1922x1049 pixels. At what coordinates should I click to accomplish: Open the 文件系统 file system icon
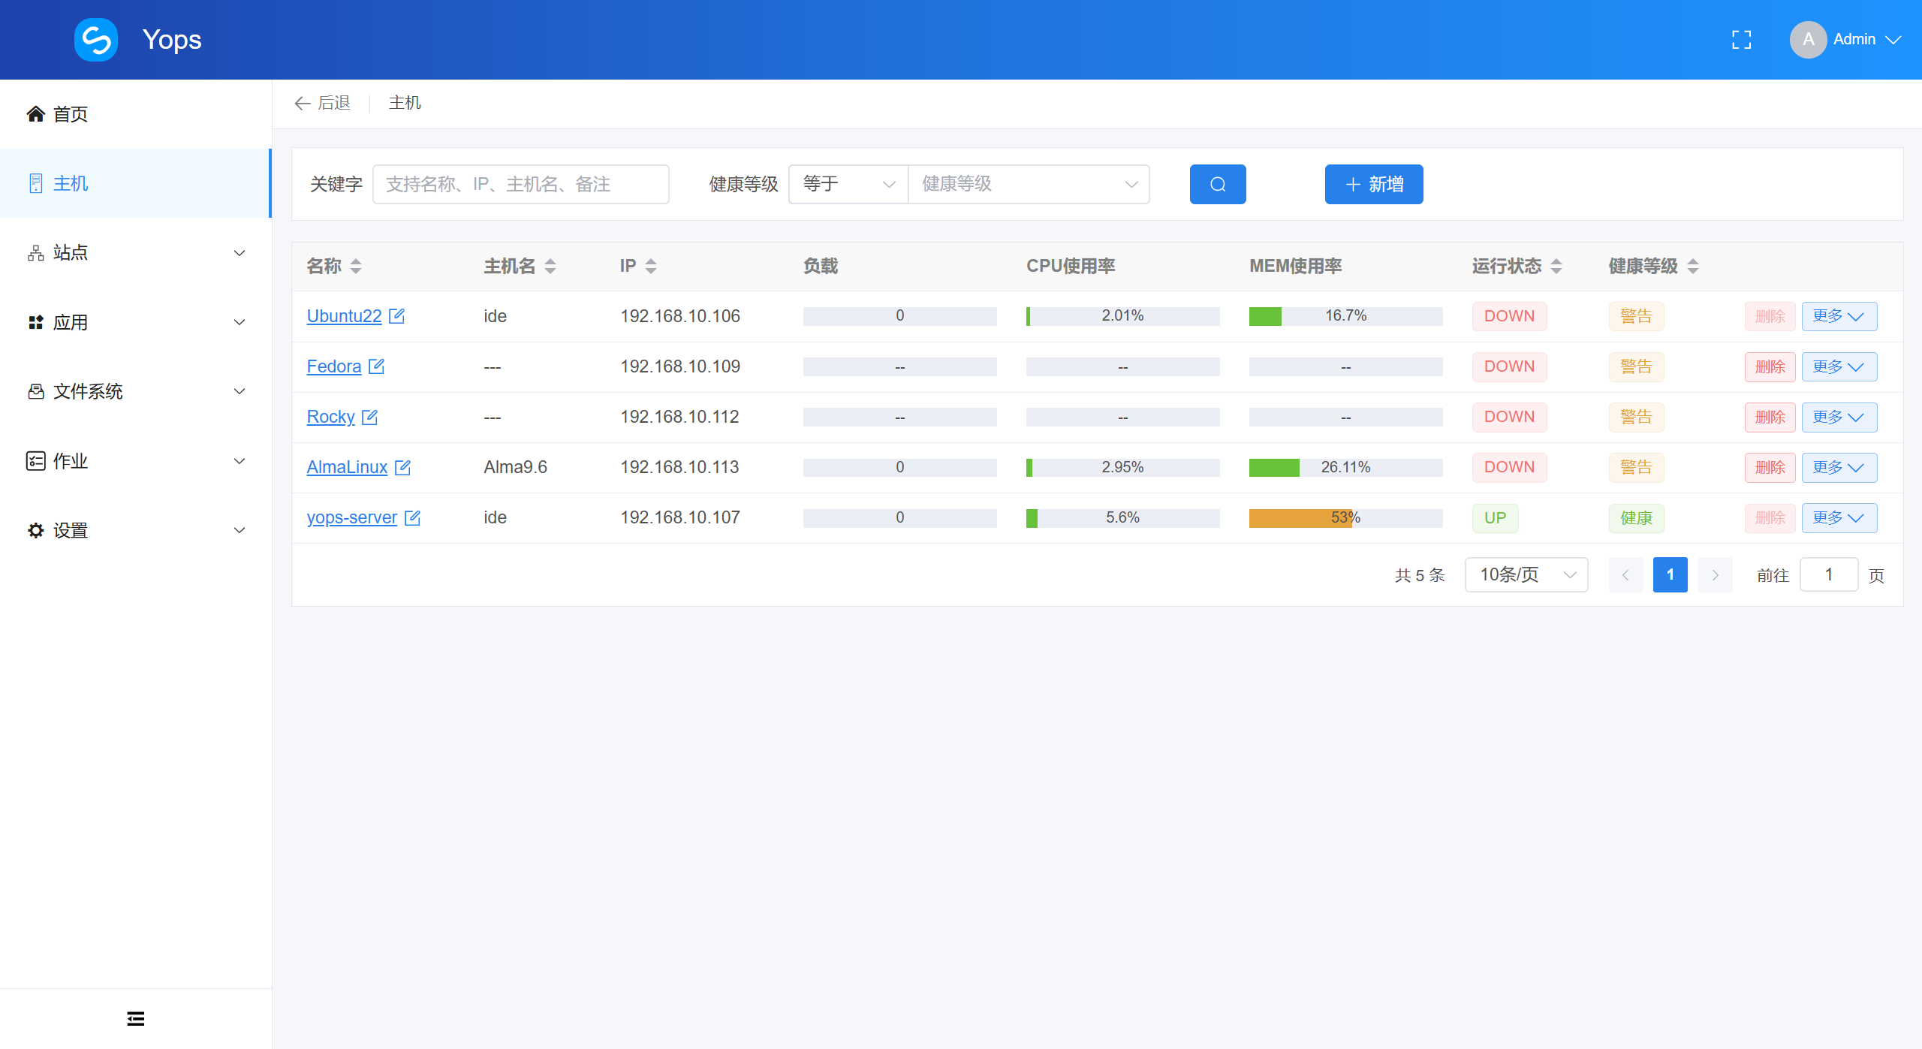(35, 391)
